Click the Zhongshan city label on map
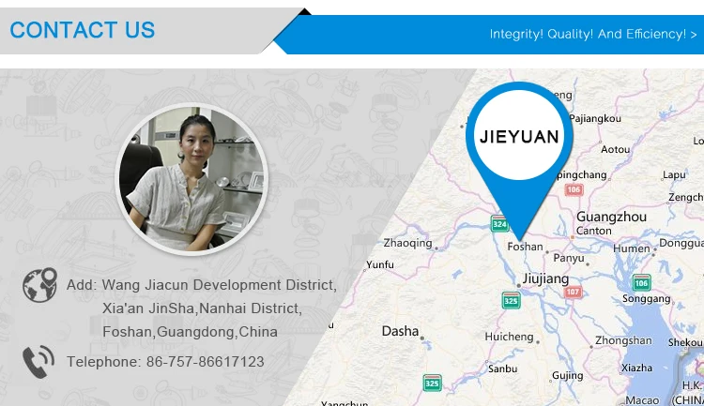 [623, 340]
